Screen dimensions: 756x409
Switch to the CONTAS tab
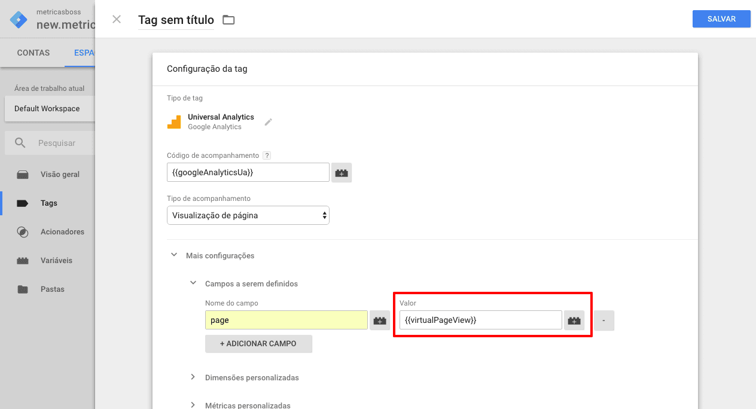pyautogui.click(x=33, y=53)
